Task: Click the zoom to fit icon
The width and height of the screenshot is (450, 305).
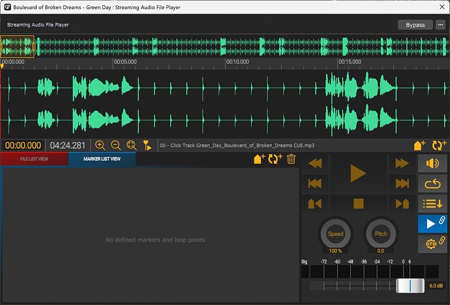Action: pos(132,145)
